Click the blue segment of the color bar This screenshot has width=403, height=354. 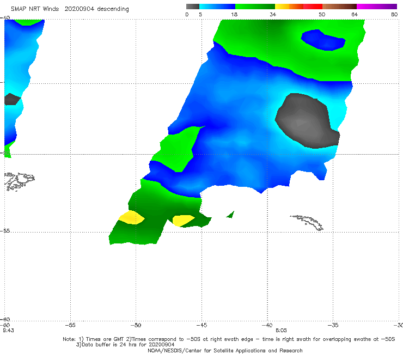coord(217,7)
